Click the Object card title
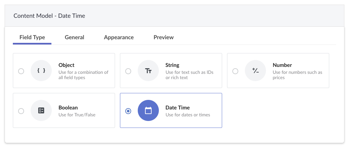 point(66,65)
